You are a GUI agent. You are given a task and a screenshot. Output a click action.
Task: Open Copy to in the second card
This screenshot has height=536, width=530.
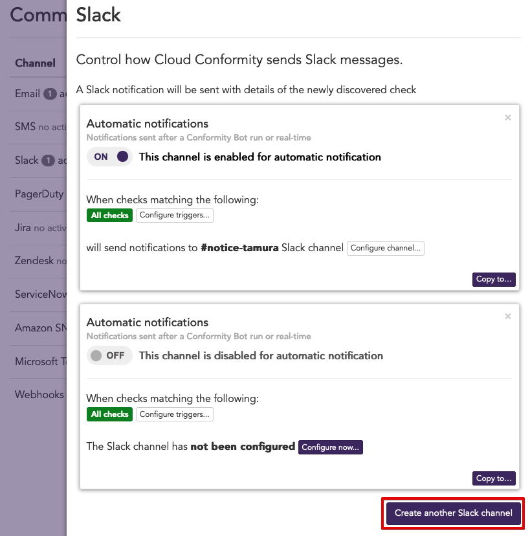tap(494, 478)
